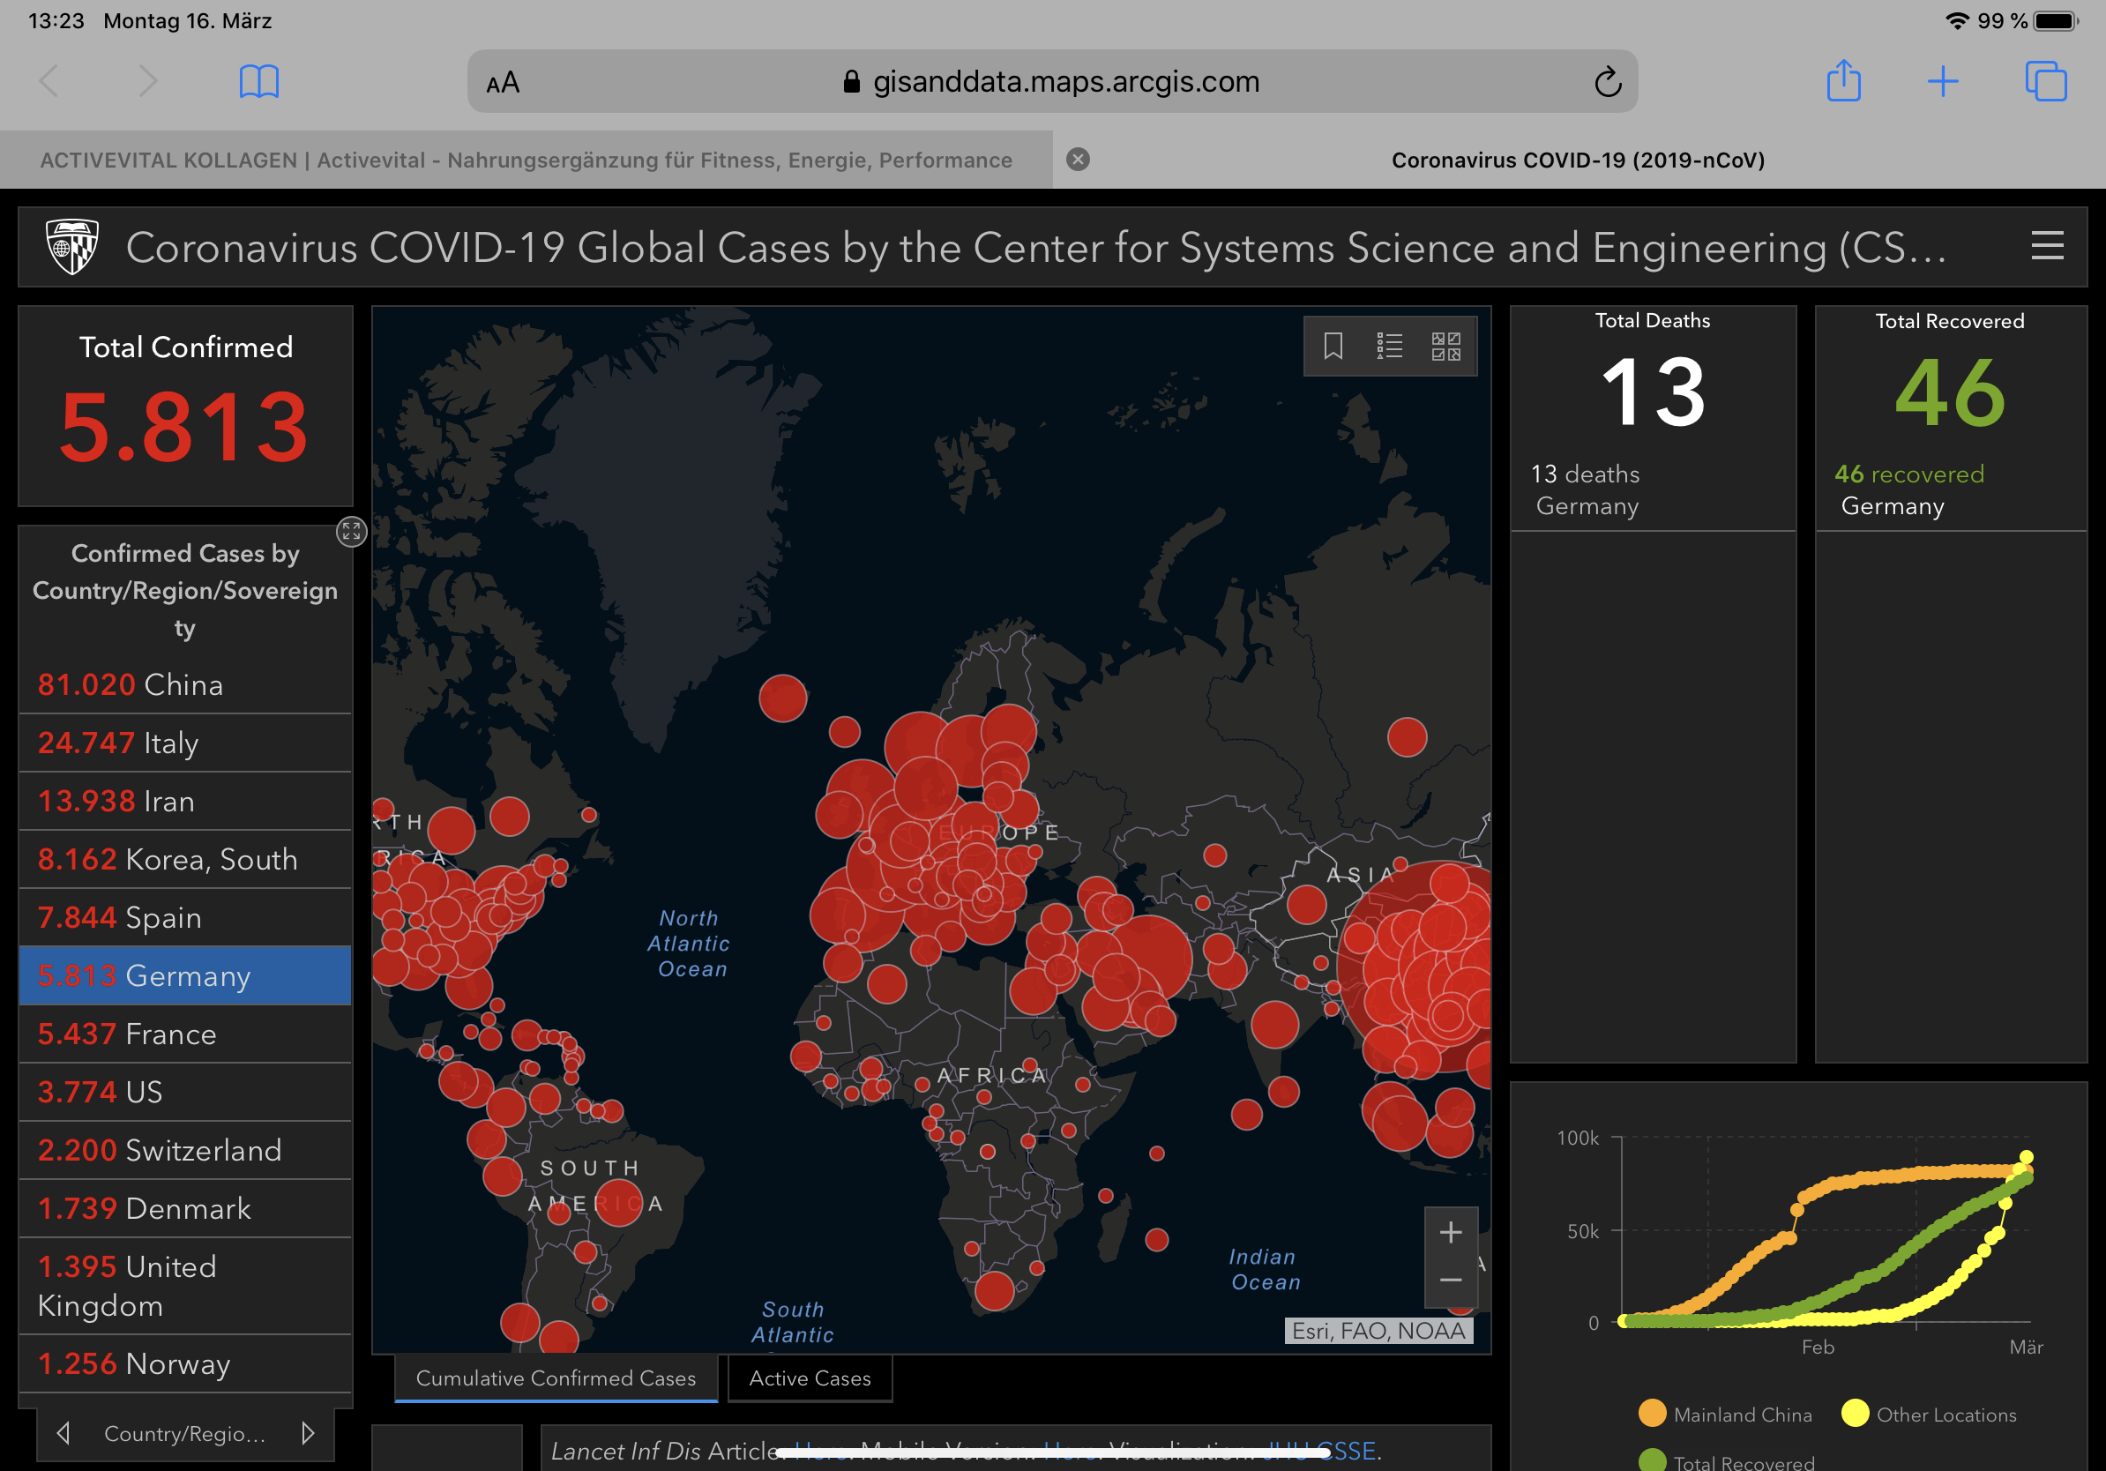Click the 46 recovered Germany entry
This screenshot has width=2106, height=1471.
(1950, 489)
